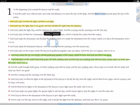The image size is (140, 105).
Task: Tap the large chapter number 1
Action: tap(9, 12)
